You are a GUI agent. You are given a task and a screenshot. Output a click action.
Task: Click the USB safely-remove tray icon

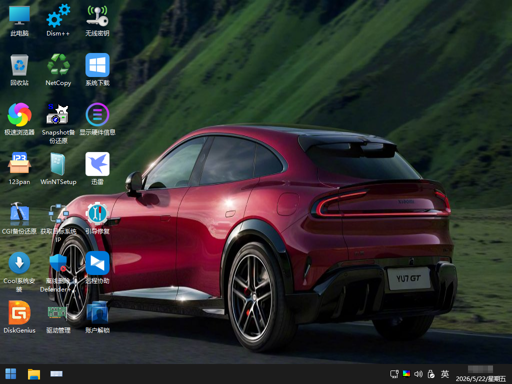pyautogui.click(x=430, y=374)
